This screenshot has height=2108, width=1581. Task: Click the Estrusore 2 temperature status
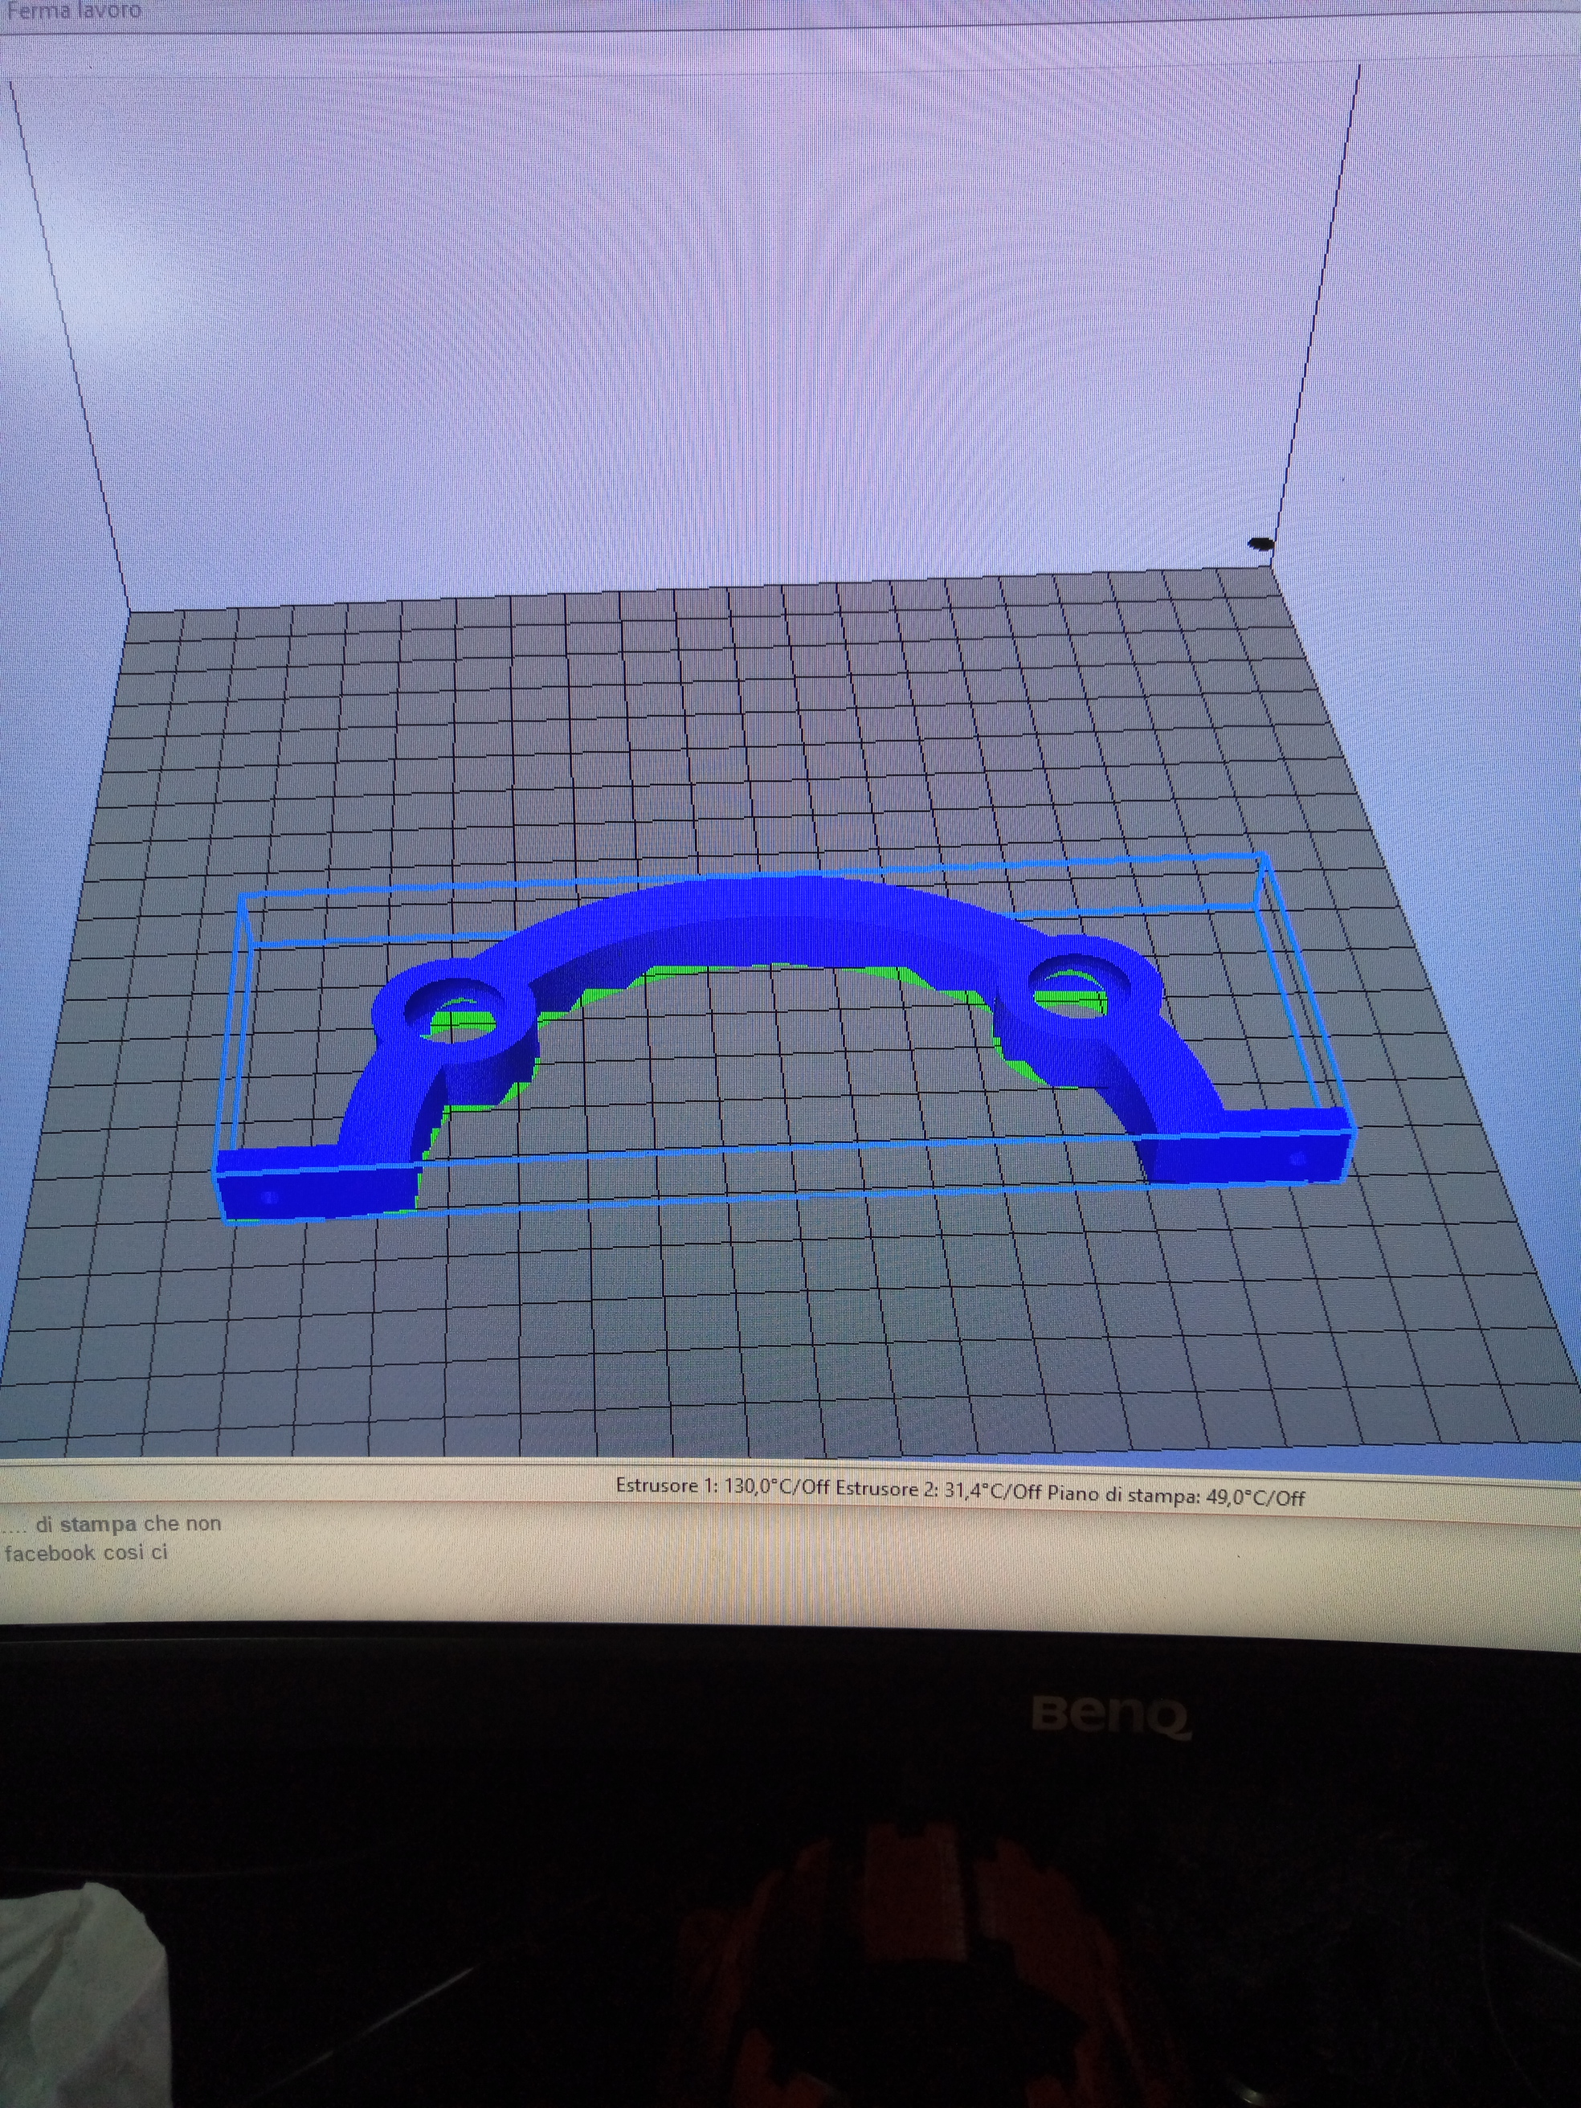coord(938,1491)
